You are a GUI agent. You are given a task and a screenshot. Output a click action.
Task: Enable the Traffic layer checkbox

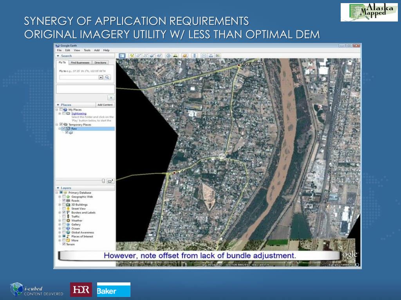click(64, 216)
